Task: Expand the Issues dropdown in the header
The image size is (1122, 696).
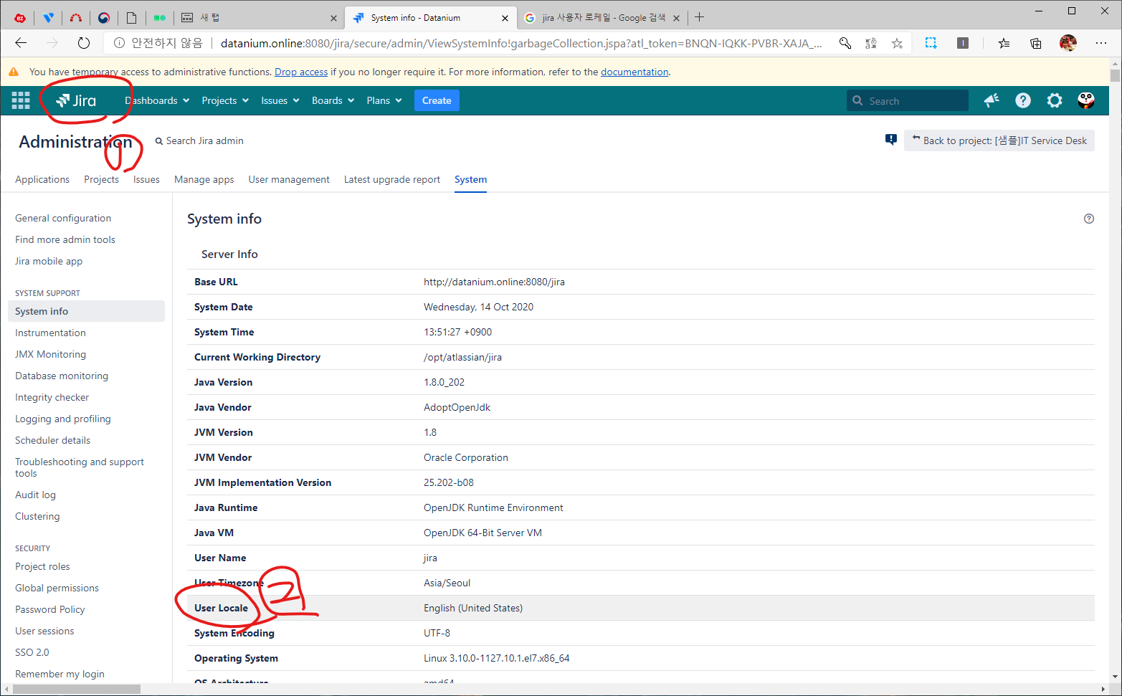Action: coord(280,100)
